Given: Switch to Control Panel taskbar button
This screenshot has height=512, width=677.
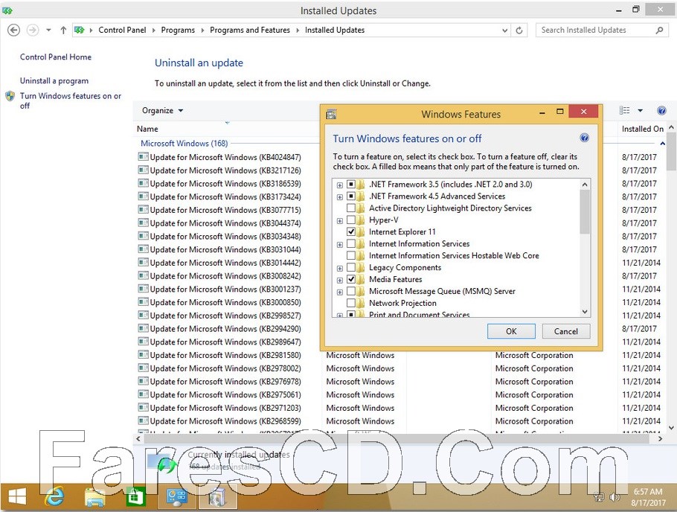Looking at the screenshot, I should coord(177,497).
